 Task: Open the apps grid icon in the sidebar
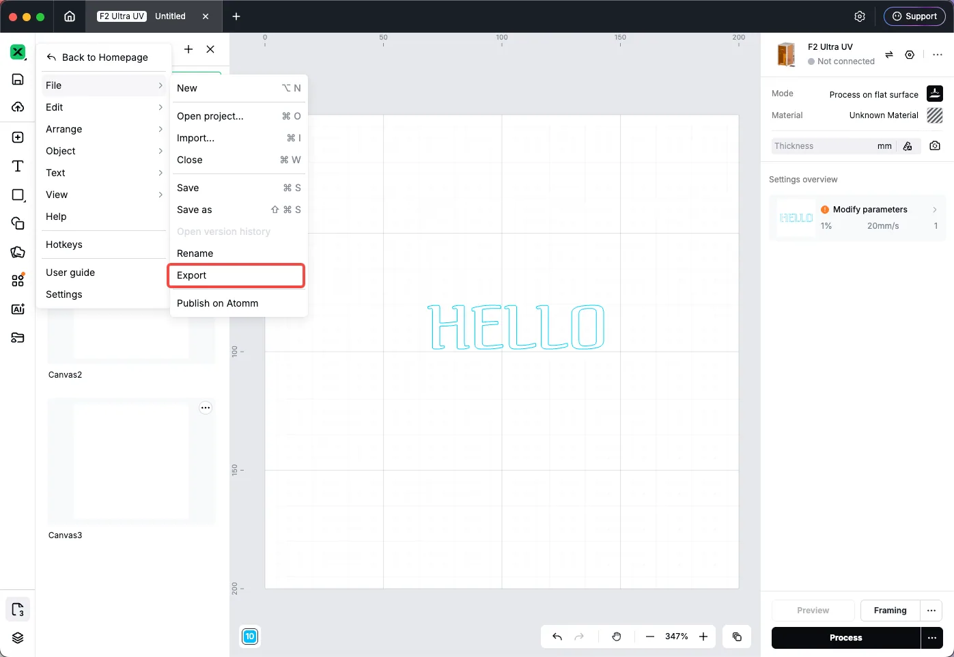(18, 280)
